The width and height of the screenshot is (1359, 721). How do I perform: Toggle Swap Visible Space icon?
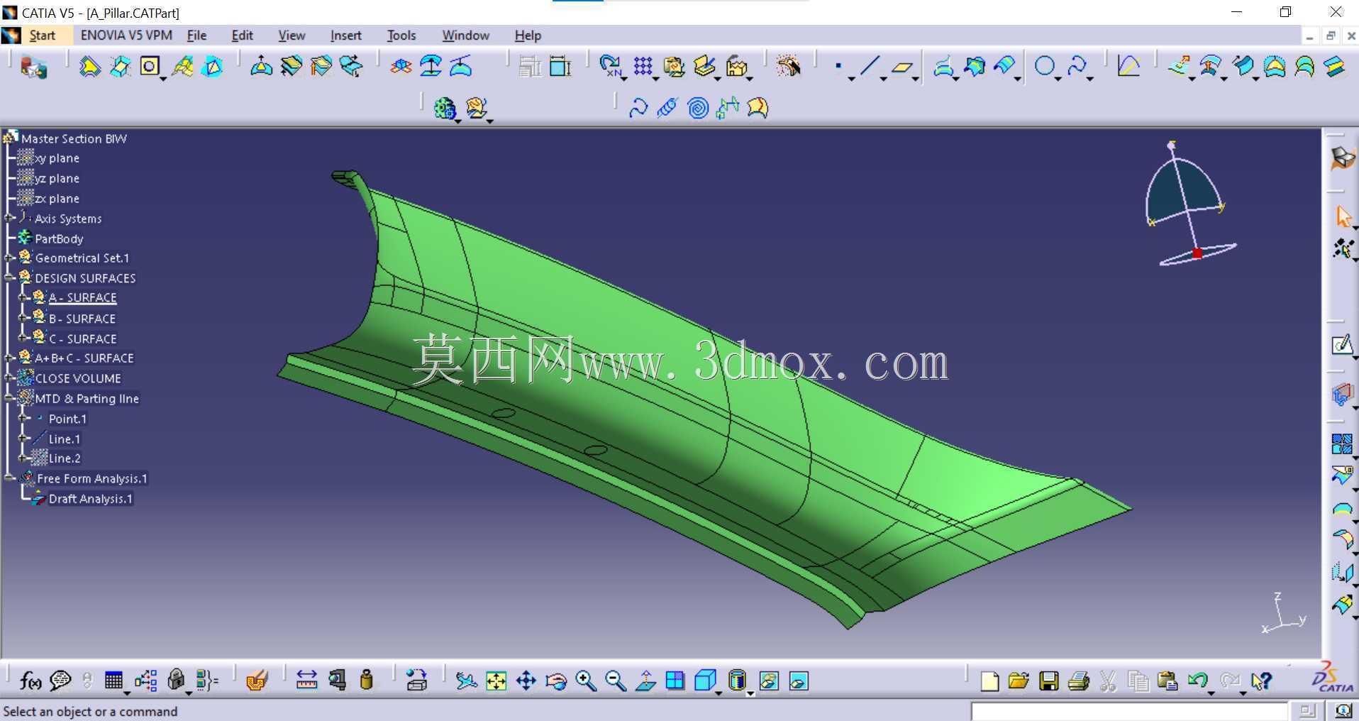click(799, 681)
